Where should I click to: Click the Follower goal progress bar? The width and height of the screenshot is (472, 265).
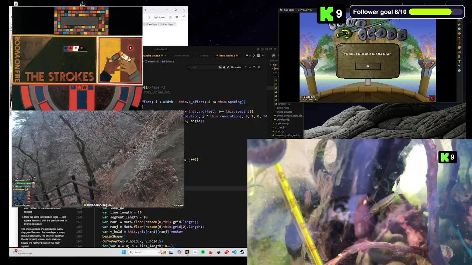click(x=435, y=12)
